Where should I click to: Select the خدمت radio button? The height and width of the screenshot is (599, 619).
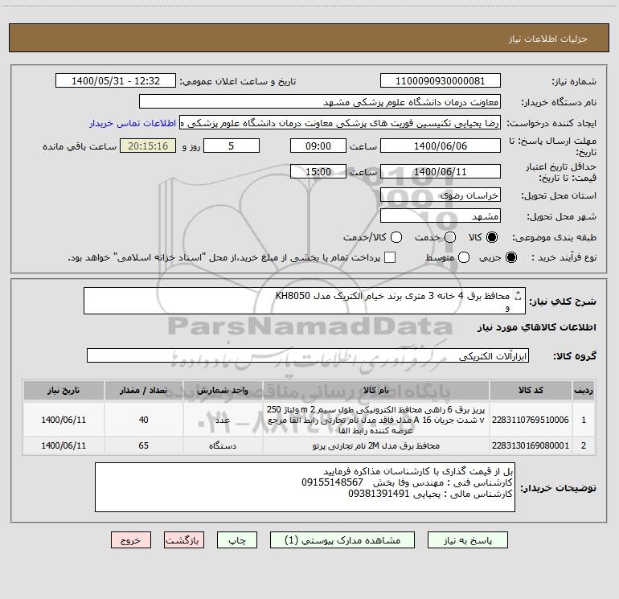[x=450, y=237]
